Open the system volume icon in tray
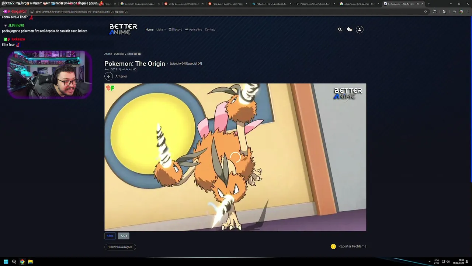This screenshot has height=266, width=472. 448,262
